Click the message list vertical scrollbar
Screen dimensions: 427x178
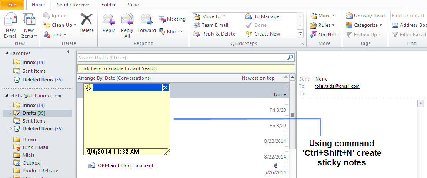(x=293, y=130)
